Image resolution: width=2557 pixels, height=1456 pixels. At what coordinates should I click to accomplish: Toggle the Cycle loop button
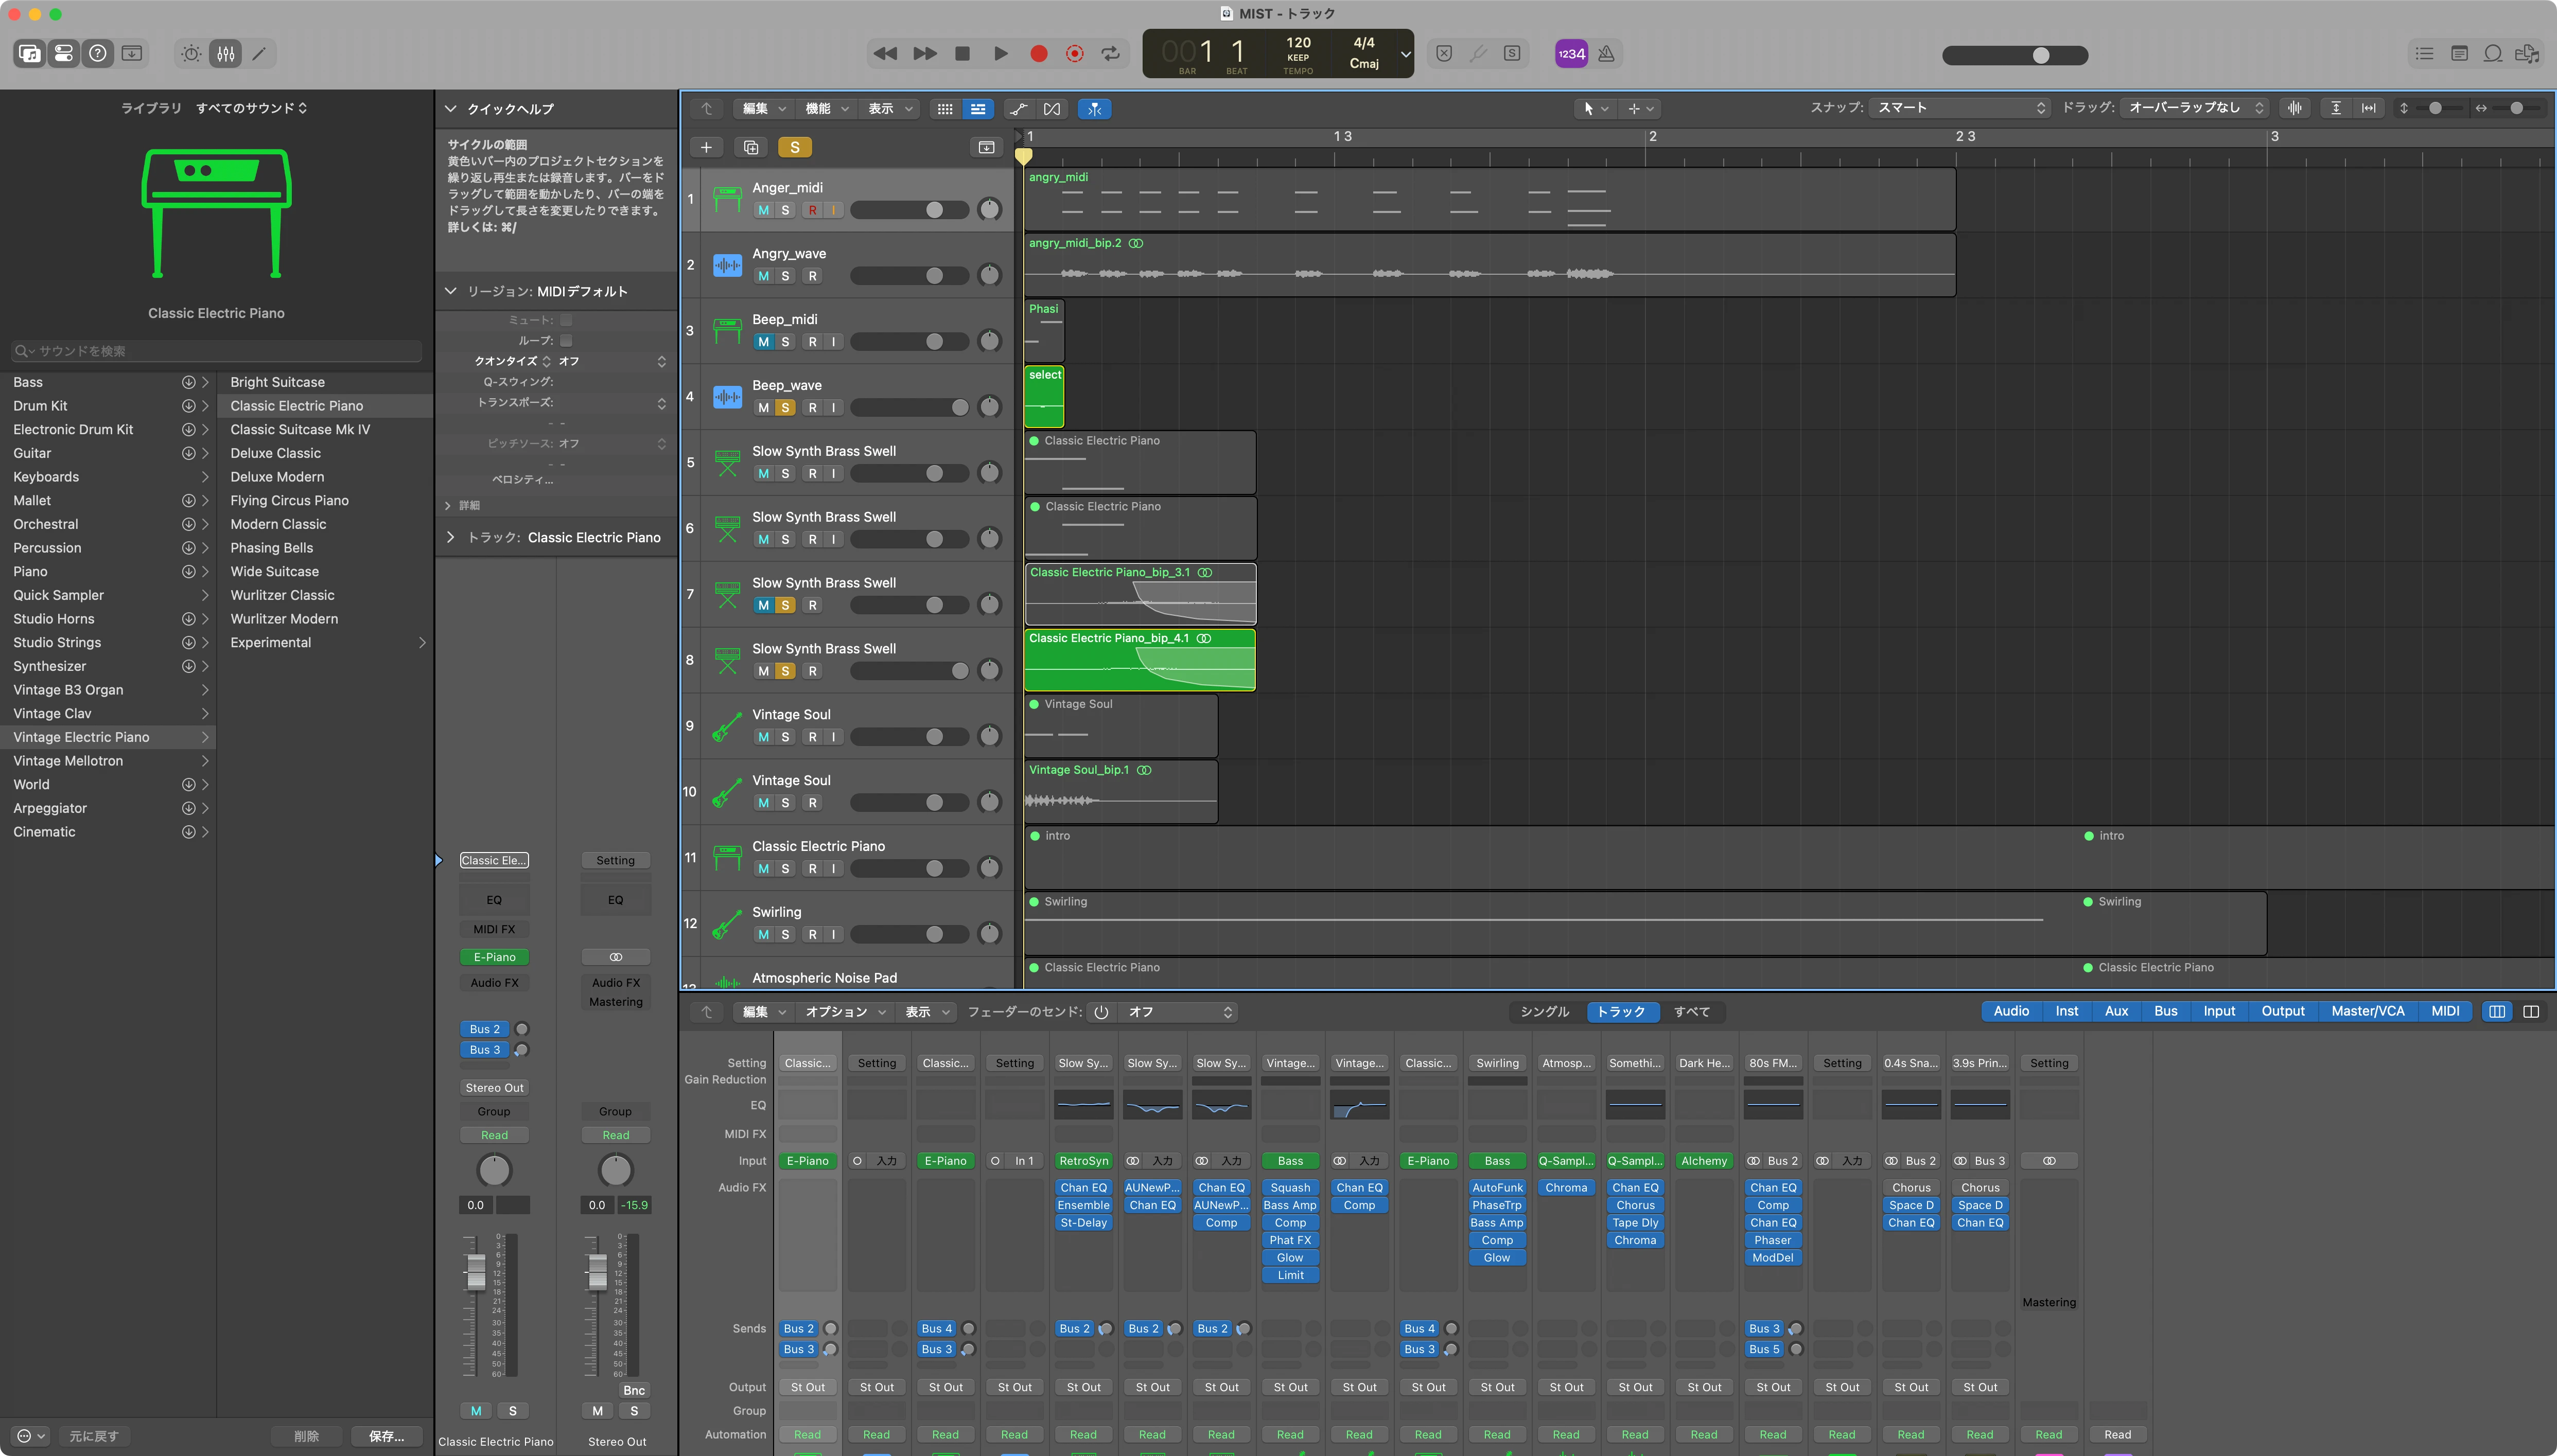click(1110, 54)
